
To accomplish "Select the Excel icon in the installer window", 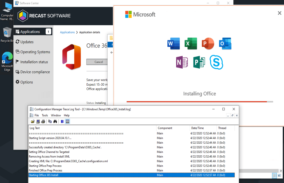I will pos(191,43).
